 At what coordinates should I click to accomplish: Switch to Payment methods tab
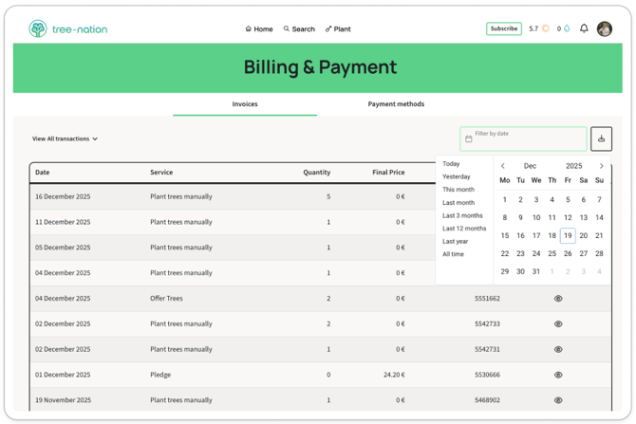click(x=396, y=104)
